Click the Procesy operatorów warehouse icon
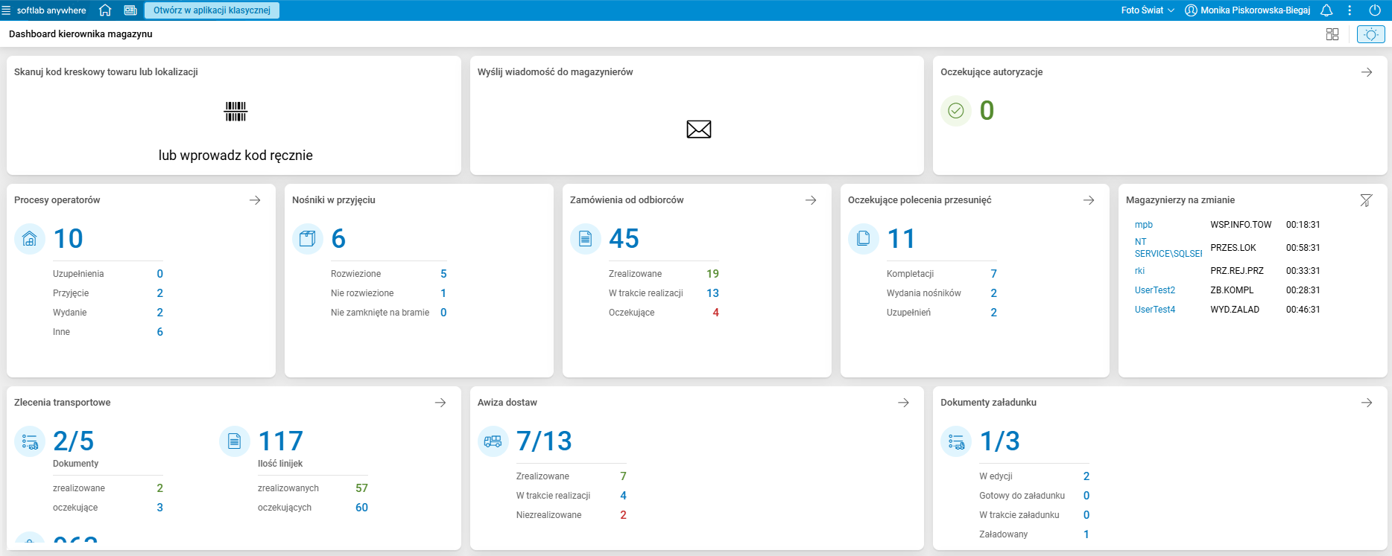 point(30,239)
